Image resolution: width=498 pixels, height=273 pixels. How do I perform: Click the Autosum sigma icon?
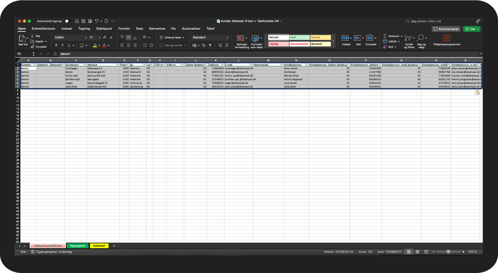385,36
